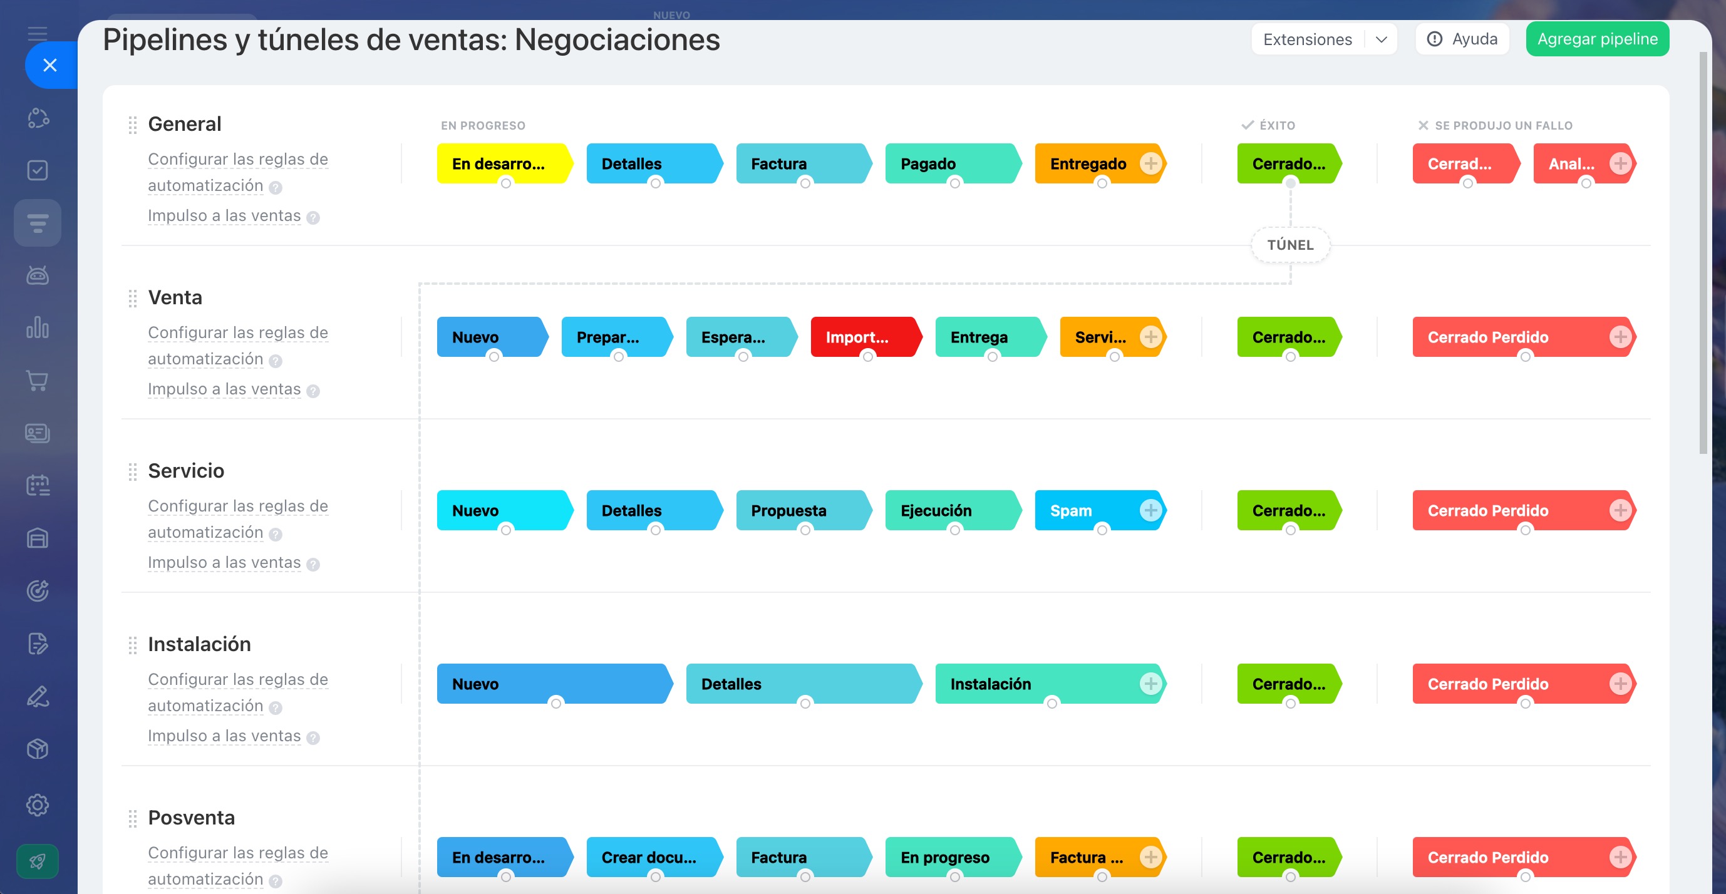The height and width of the screenshot is (894, 1726).
Task: Open the contact card sidebar icon
Action: (x=38, y=433)
